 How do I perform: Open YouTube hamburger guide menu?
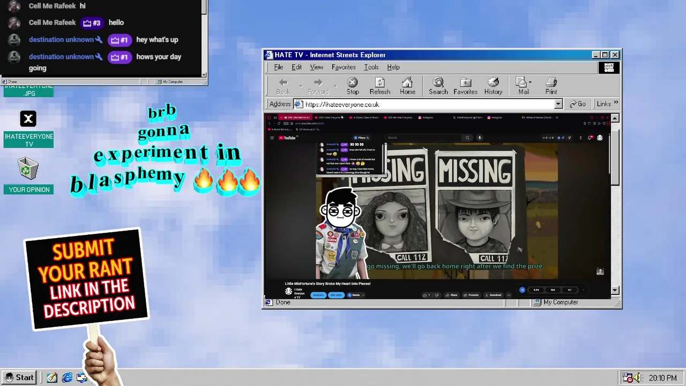tap(272, 138)
